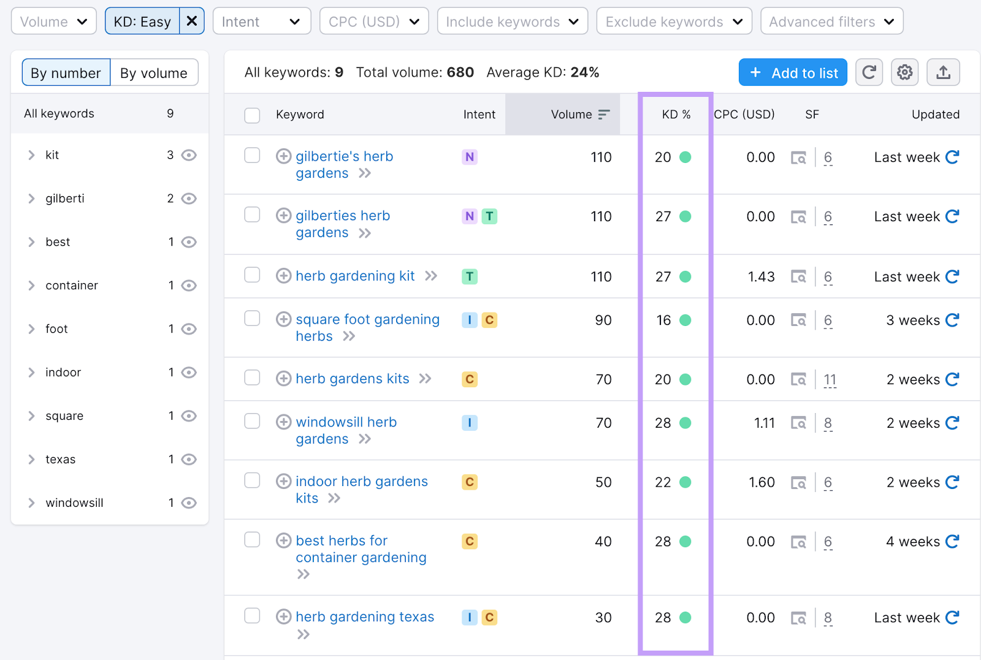This screenshot has width=981, height=660.
Task: Remove the KD: Easy filter with the X
Action: (192, 20)
